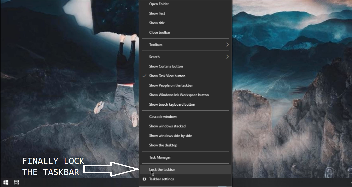Open Taskbar settings
Image resolution: width=352 pixels, height=187 pixels.
pyautogui.click(x=185, y=179)
